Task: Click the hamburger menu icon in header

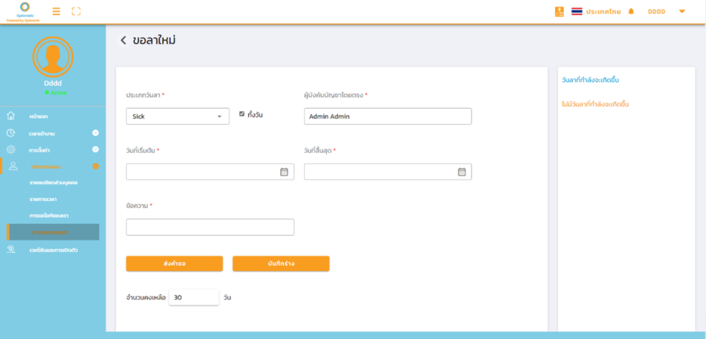Action: pyautogui.click(x=57, y=11)
